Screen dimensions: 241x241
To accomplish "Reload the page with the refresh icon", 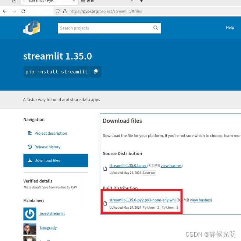I will [23, 11].
